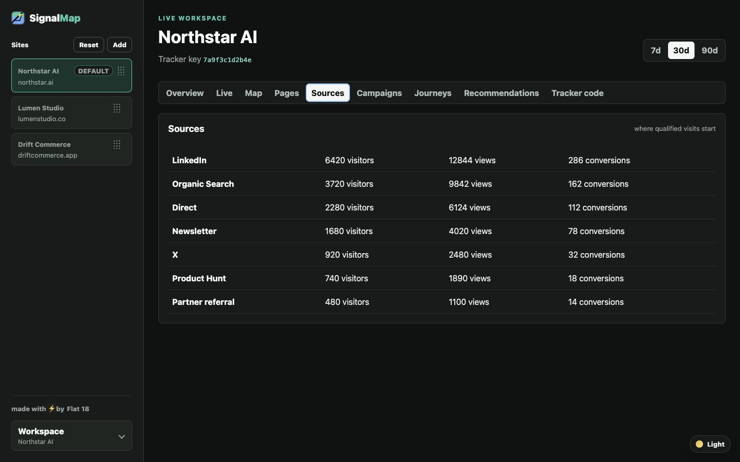Open the Overview tab
Screen dimensions: 740x462
pyautogui.click(x=185, y=93)
